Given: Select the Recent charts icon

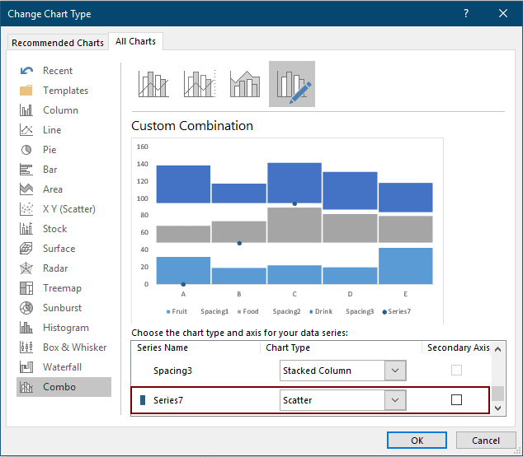Looking at the screenshot, I should click(26, 71).
